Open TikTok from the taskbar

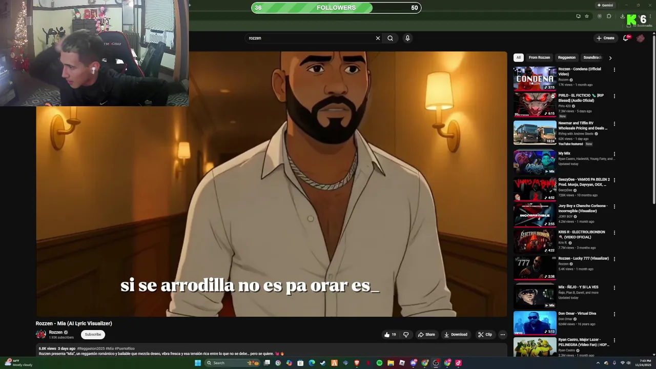point(458,363)
